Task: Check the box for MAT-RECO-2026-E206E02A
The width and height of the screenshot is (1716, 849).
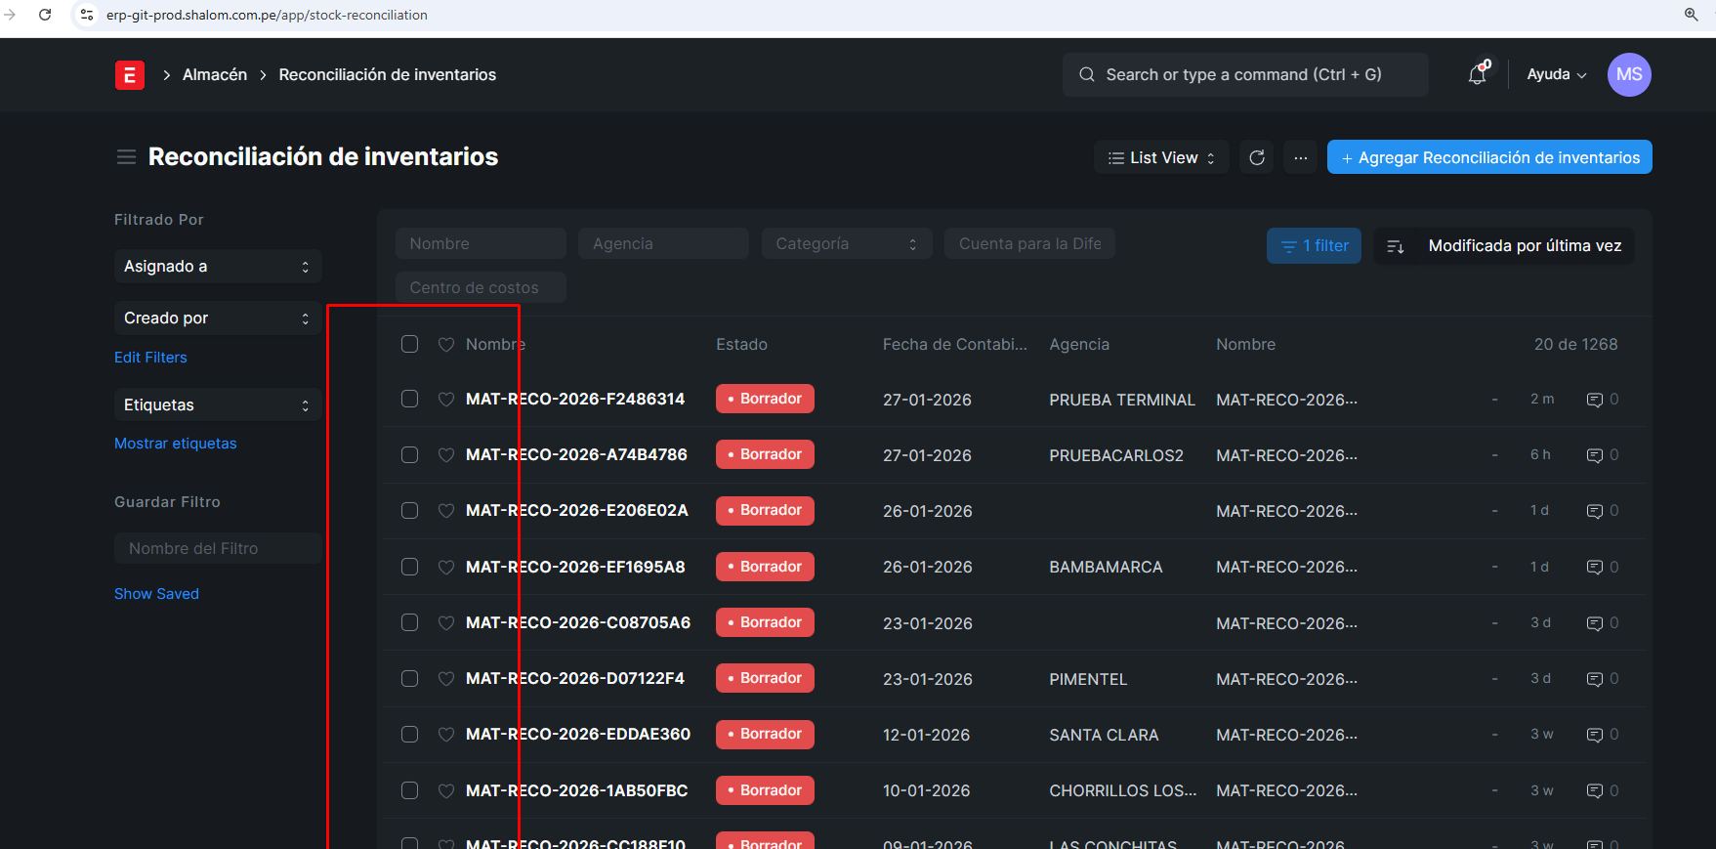Action: click(410, 511)
